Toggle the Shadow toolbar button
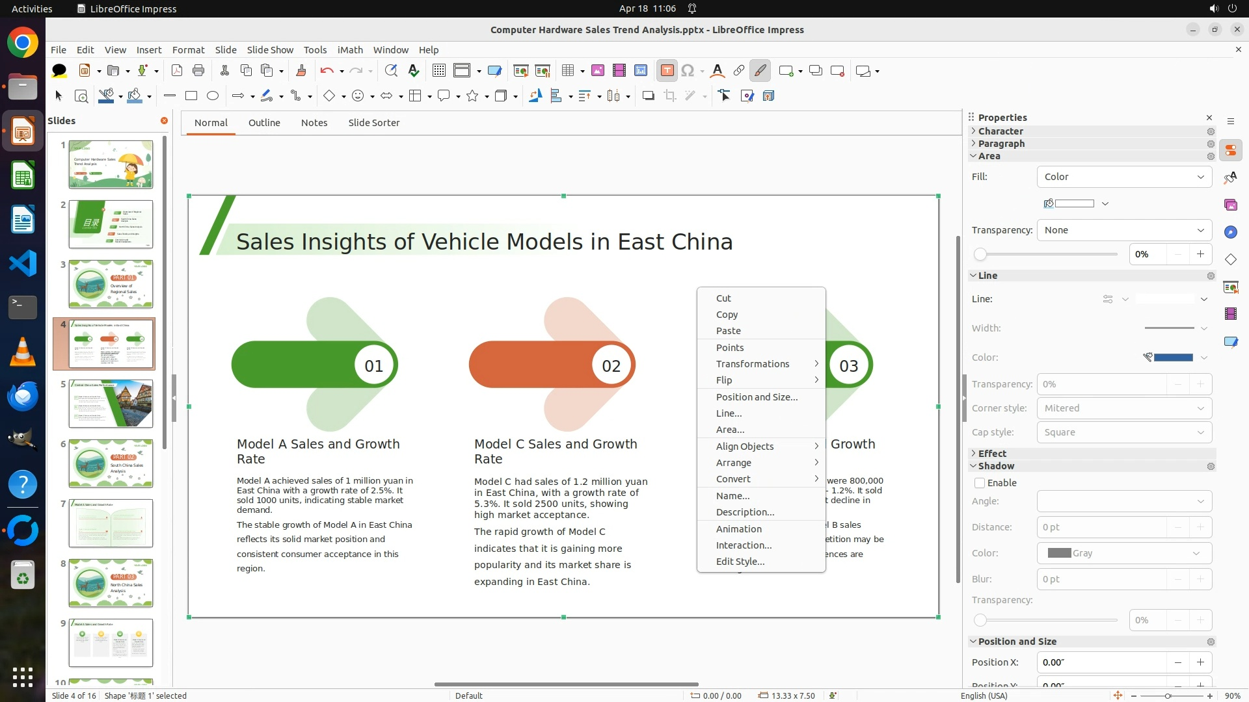This screenshot has width=1249, height=702. pos(648,96)
